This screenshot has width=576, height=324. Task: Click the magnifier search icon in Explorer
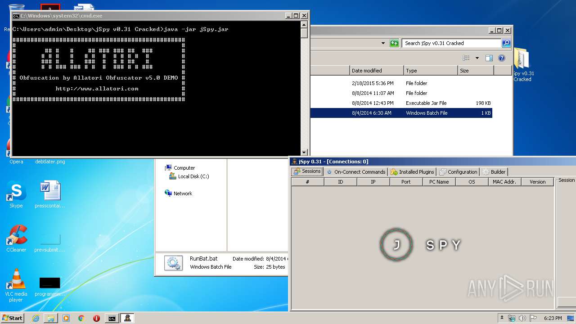(x=506, y=43)
